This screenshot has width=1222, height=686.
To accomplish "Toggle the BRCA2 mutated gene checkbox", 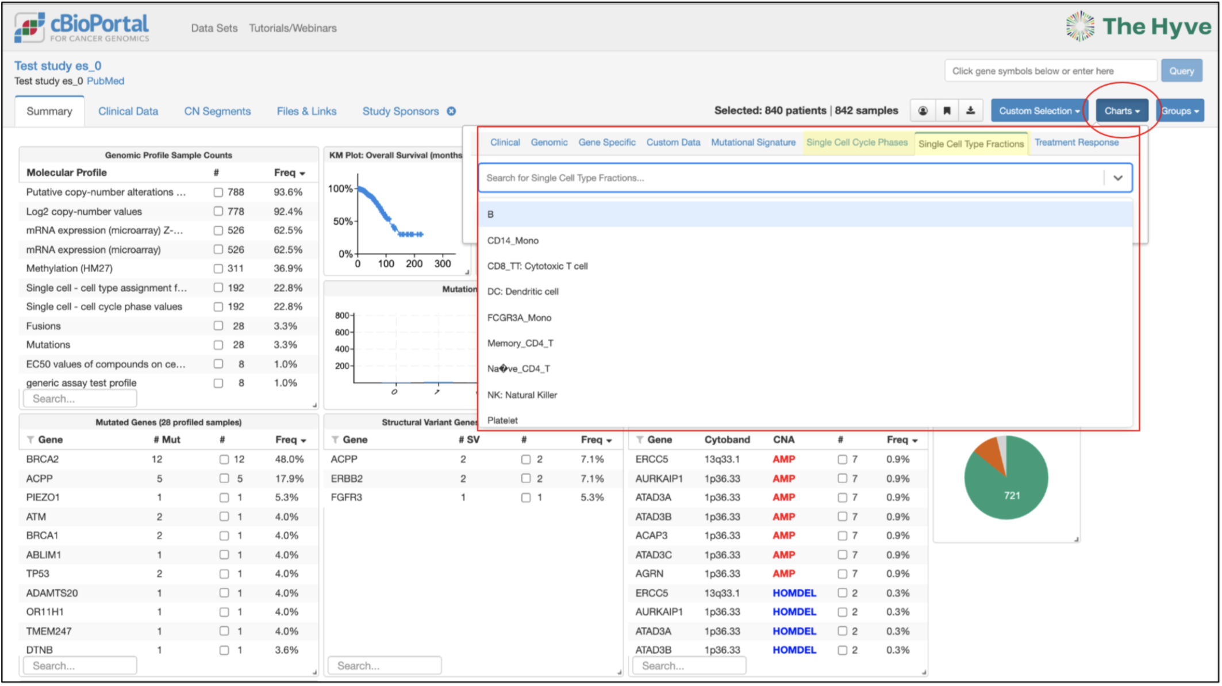I will click(224, 460).
